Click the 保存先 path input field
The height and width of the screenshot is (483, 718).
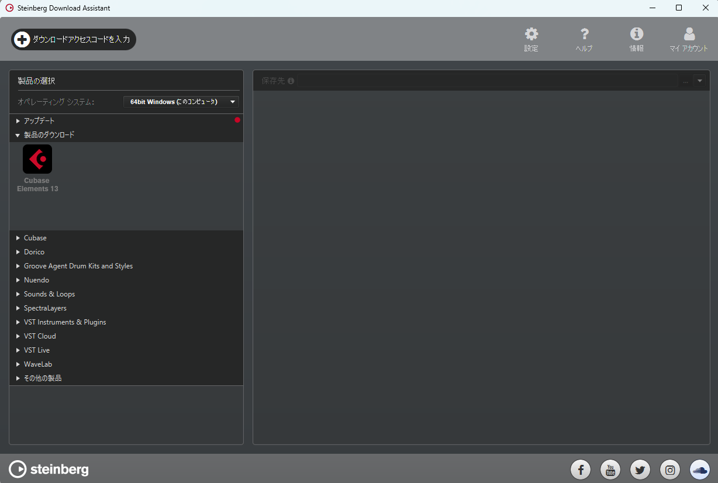(488, 81)
